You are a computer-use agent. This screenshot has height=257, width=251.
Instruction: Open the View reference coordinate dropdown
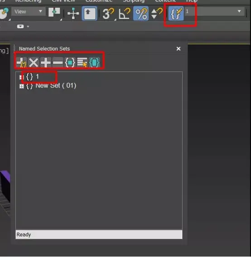[x=28, y=12]
